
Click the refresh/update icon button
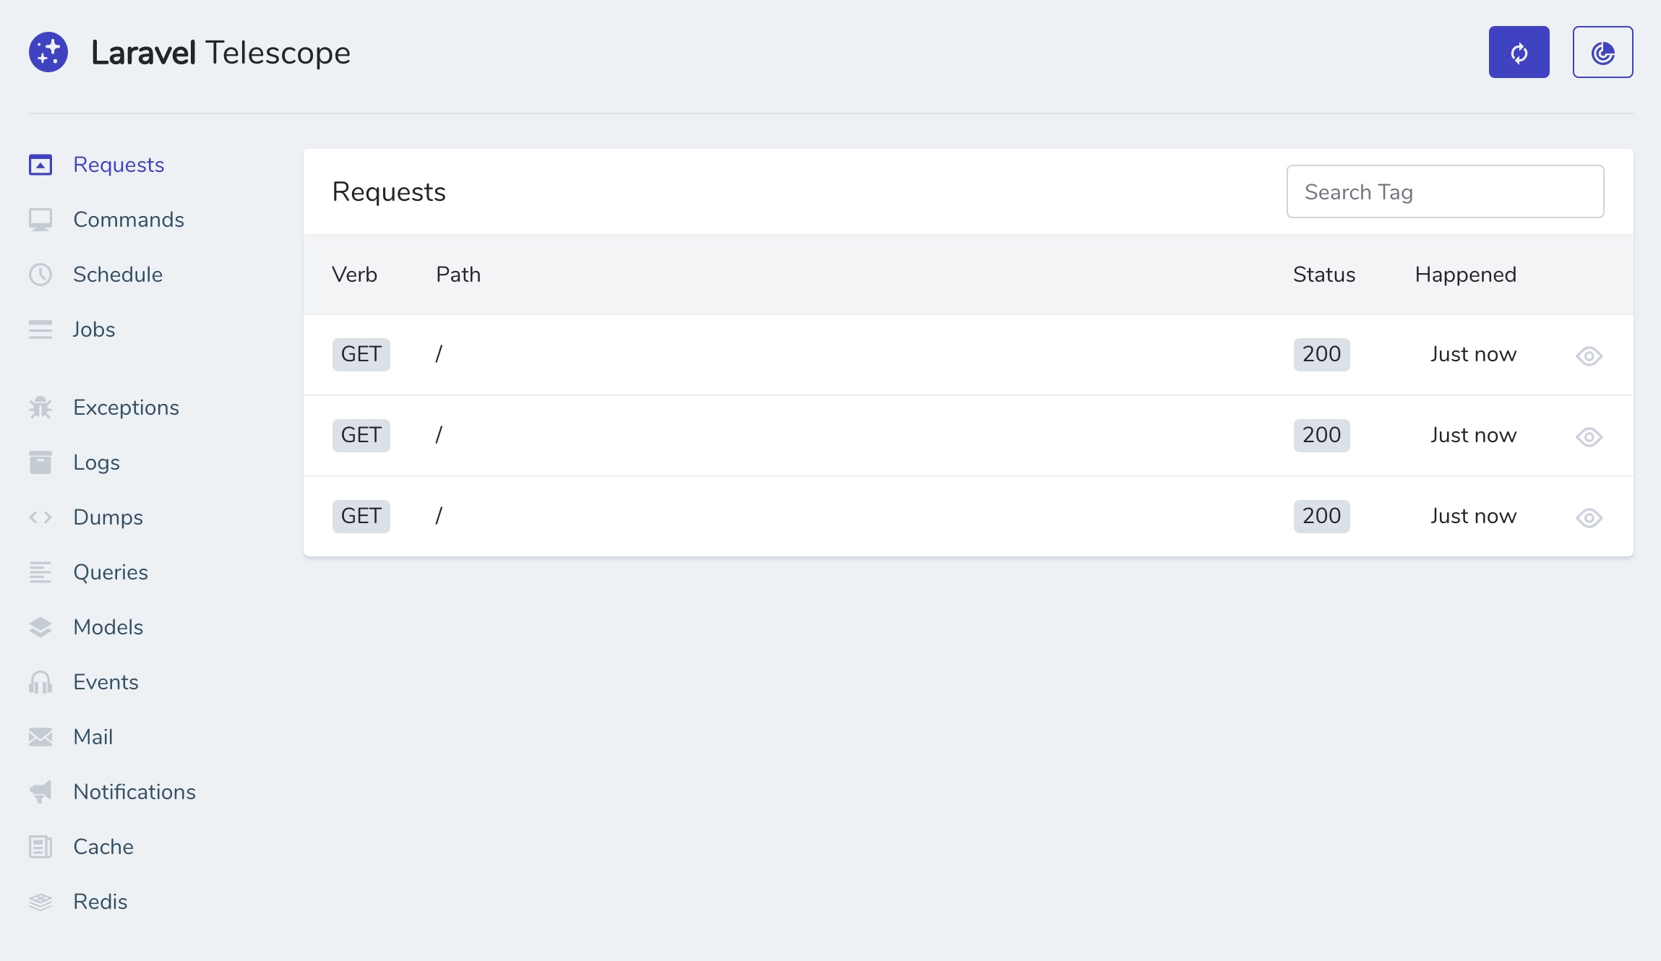pyautogui.click(x=1519, y=51)
